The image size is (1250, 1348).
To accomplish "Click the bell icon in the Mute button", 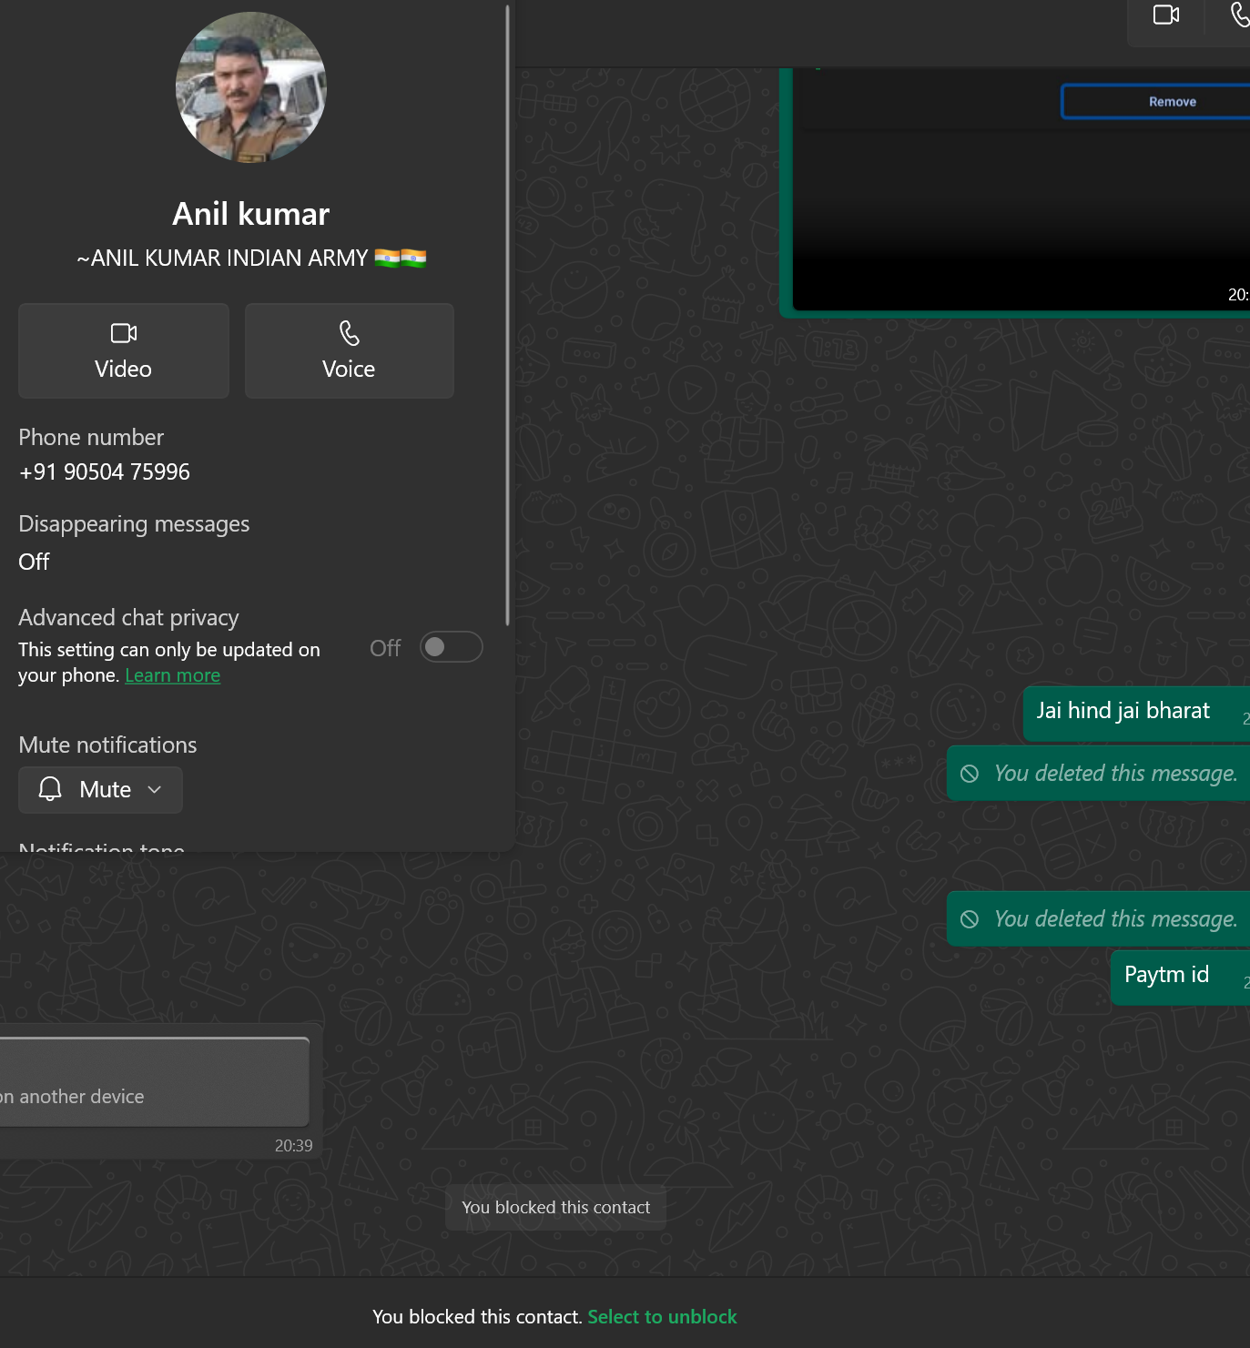I will (x=50, y=789).
